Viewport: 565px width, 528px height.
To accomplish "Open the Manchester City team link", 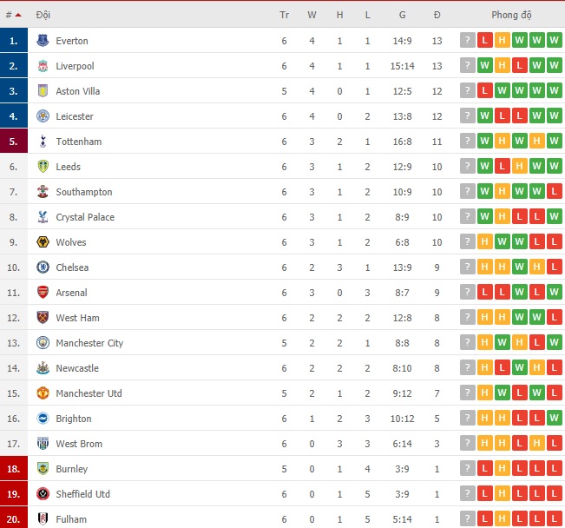I will 89,343.
